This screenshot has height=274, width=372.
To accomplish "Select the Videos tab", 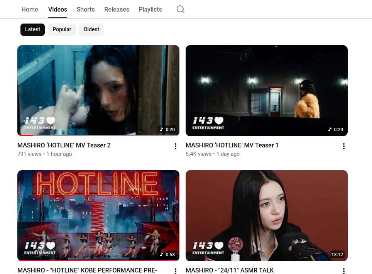I will (57, 10).
